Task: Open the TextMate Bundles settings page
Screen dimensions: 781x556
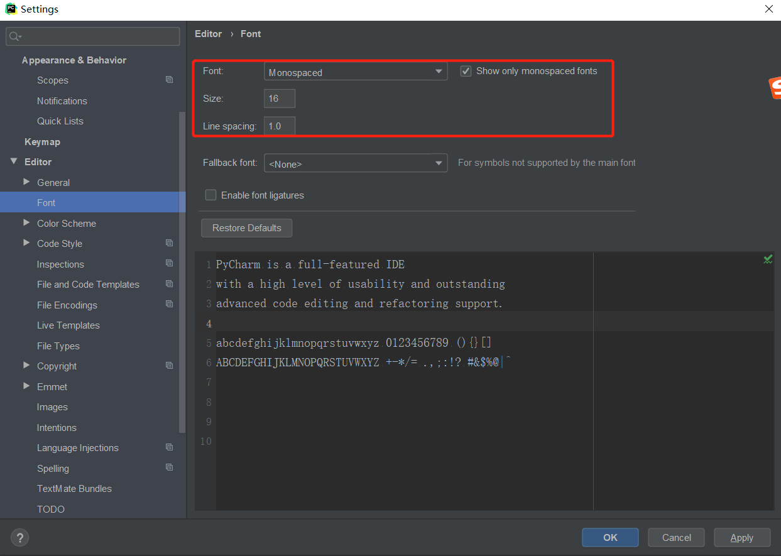Action: 74,489
